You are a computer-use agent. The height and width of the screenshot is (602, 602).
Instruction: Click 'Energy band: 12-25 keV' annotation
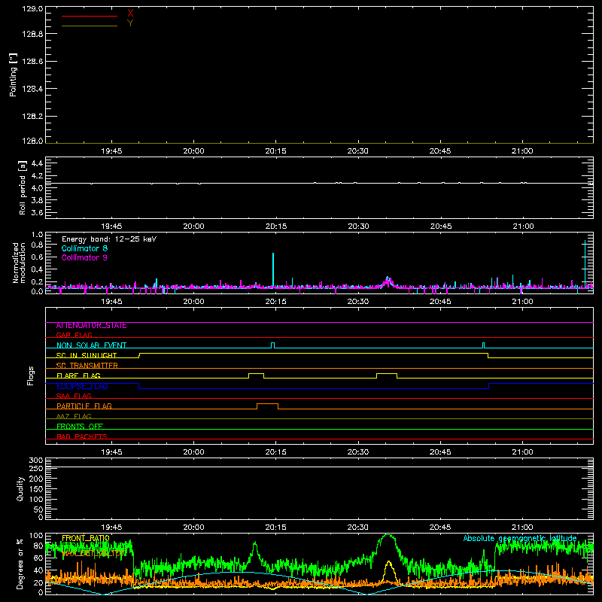pos(109,239)
